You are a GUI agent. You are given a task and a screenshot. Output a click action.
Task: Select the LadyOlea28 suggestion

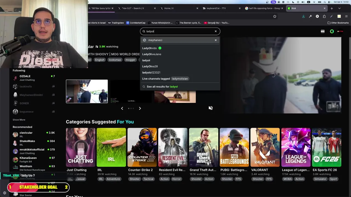tap(150, 66)
